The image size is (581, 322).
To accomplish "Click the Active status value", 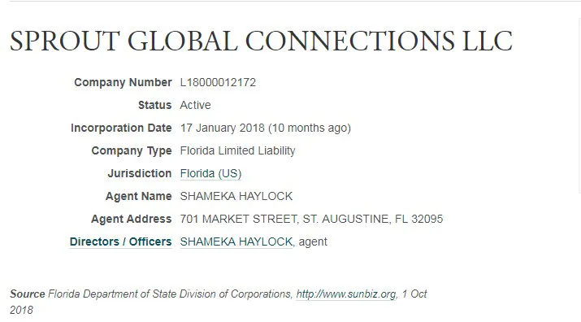I will click(x=195, y=106).
